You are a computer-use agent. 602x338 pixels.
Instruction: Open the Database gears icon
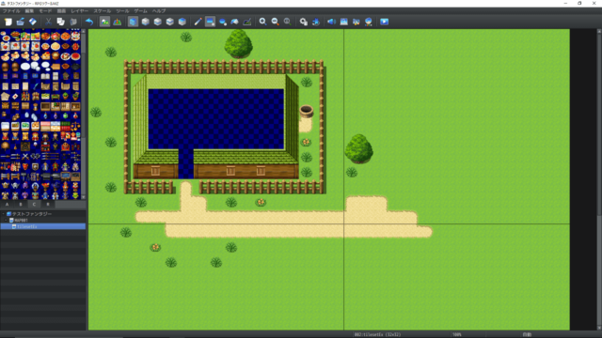point(303,22)
